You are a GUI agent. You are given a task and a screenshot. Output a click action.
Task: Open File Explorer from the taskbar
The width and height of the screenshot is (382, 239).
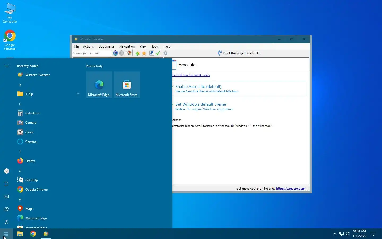tap(20, 234)
